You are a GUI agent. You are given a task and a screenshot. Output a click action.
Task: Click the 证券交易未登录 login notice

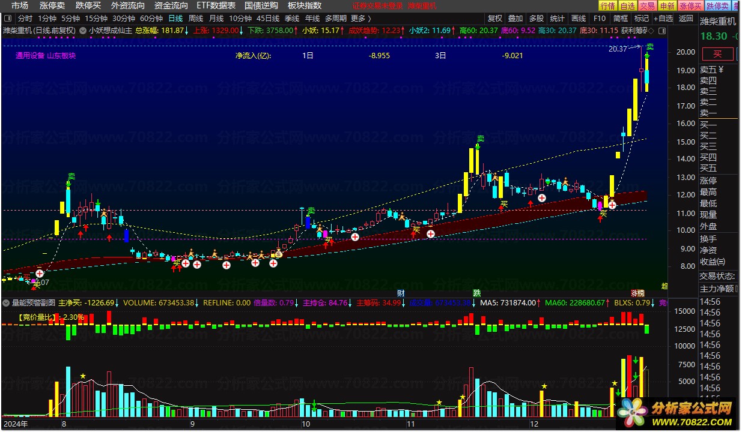pos(378,5)
